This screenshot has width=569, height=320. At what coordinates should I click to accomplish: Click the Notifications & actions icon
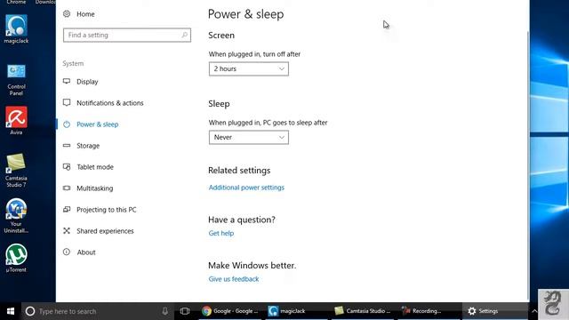[67, 103]
